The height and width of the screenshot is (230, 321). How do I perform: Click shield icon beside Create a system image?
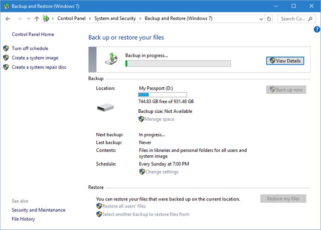pos(6,58)
